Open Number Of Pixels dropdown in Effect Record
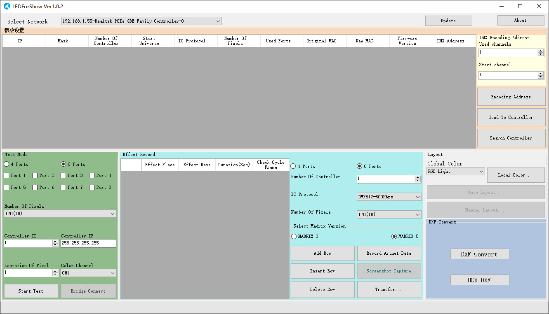This screenshot has height=314, width=549. (389, 214)
